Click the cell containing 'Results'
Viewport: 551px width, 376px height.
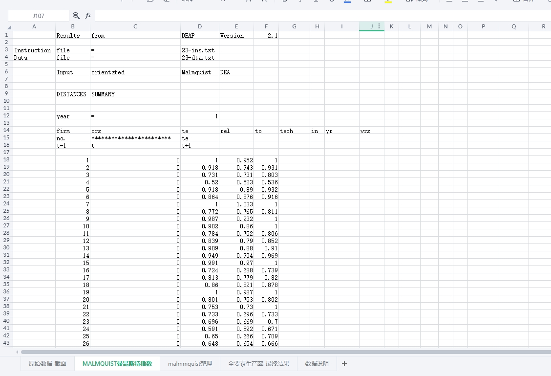(x=73, y=35)
